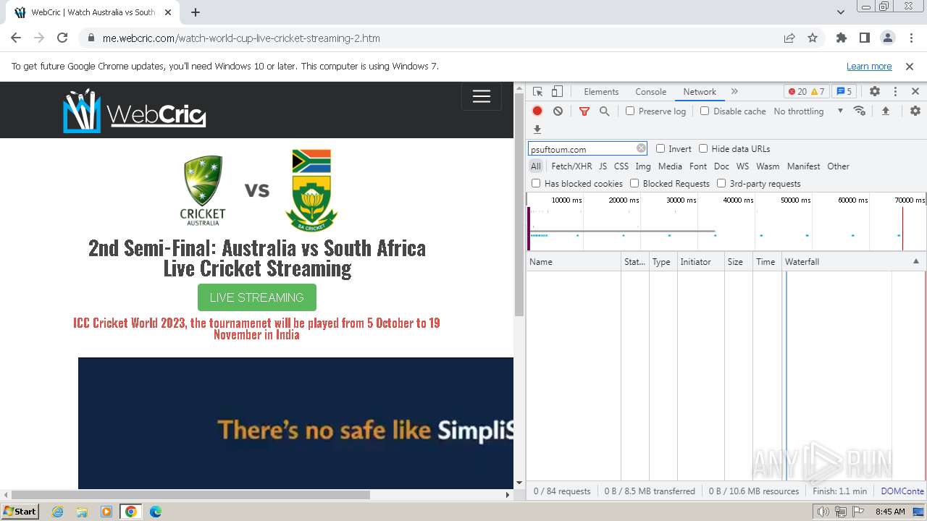The image size is (927, 521).
Task: Open network search with the magnifier icon
Action: click(x=604, y=111)
